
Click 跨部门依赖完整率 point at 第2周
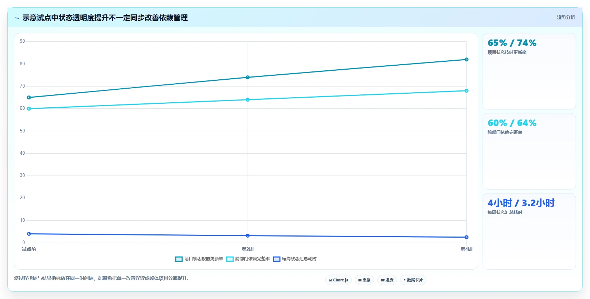(248, 100)
